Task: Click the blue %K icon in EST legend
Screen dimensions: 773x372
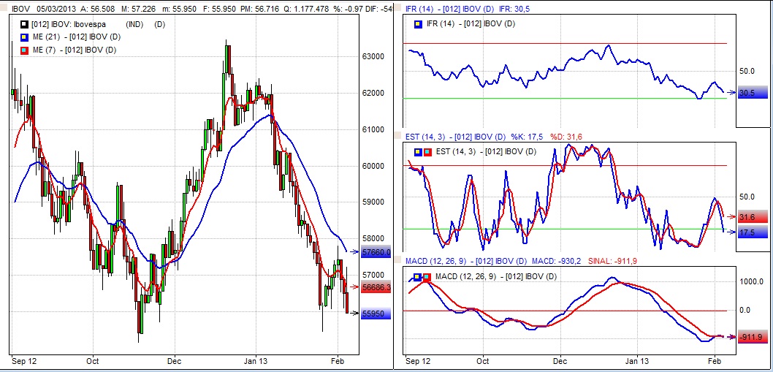Action: (417, 151)
